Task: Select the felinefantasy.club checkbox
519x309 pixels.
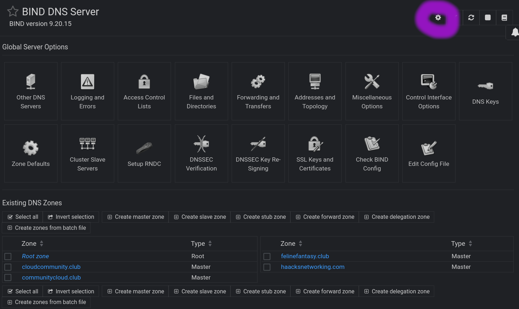Action: pyautogui.click(x=267, y=256)
